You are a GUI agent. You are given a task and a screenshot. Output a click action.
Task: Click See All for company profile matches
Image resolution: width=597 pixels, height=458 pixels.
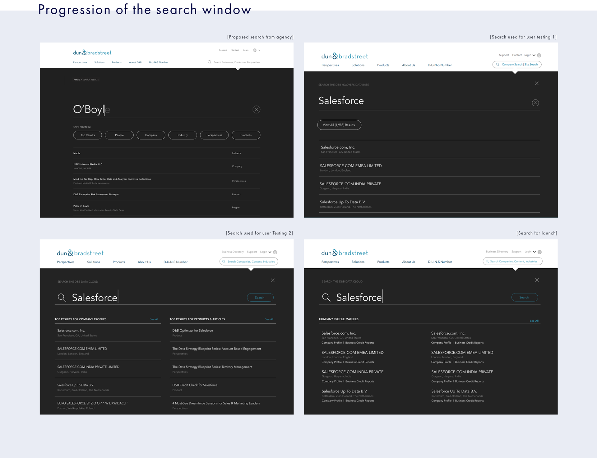[534, 321]
